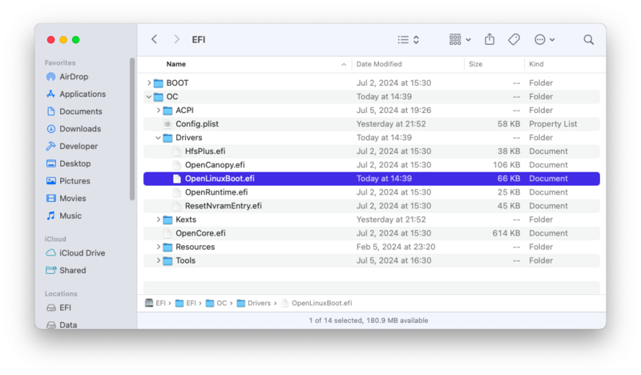The image size is (641, 375).
Task: Click the OpenCore.efi document icon
Action: (167, 233)
